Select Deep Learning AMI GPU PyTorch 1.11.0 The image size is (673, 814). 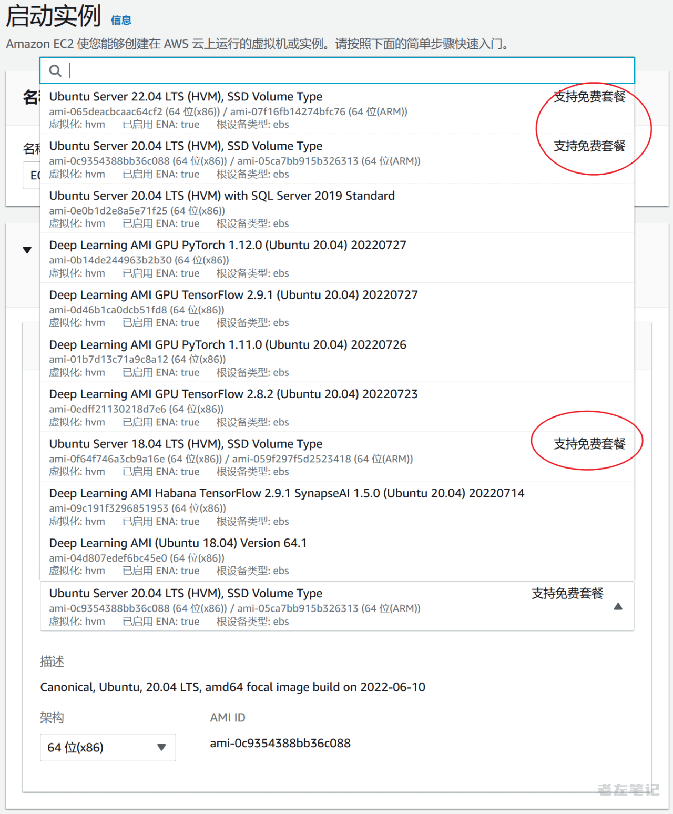337,358
